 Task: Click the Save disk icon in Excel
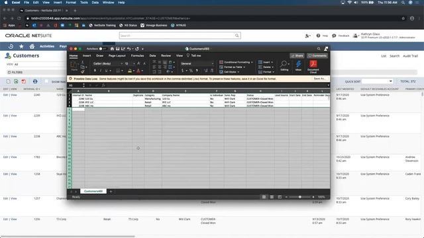(x=118, y=49)
